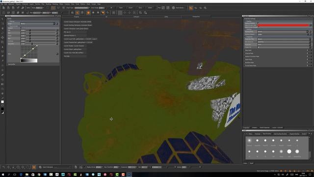
Task: Open File Explorer from the taskbar
Action: click(x=27, y=175)
